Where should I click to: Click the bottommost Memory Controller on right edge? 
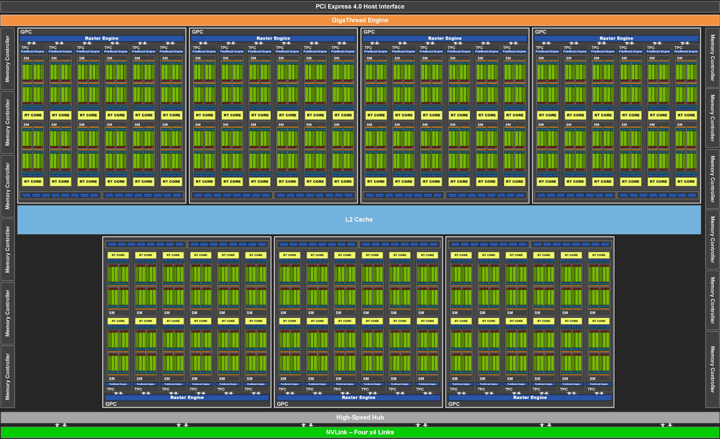[x=713, y=369]
